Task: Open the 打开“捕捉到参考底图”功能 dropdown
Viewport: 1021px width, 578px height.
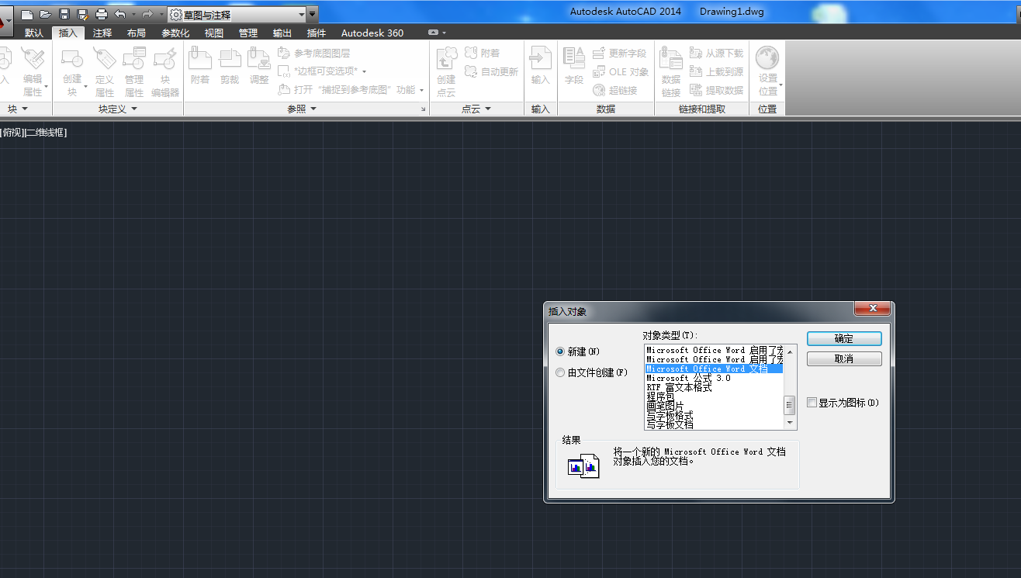Action: 422,90
